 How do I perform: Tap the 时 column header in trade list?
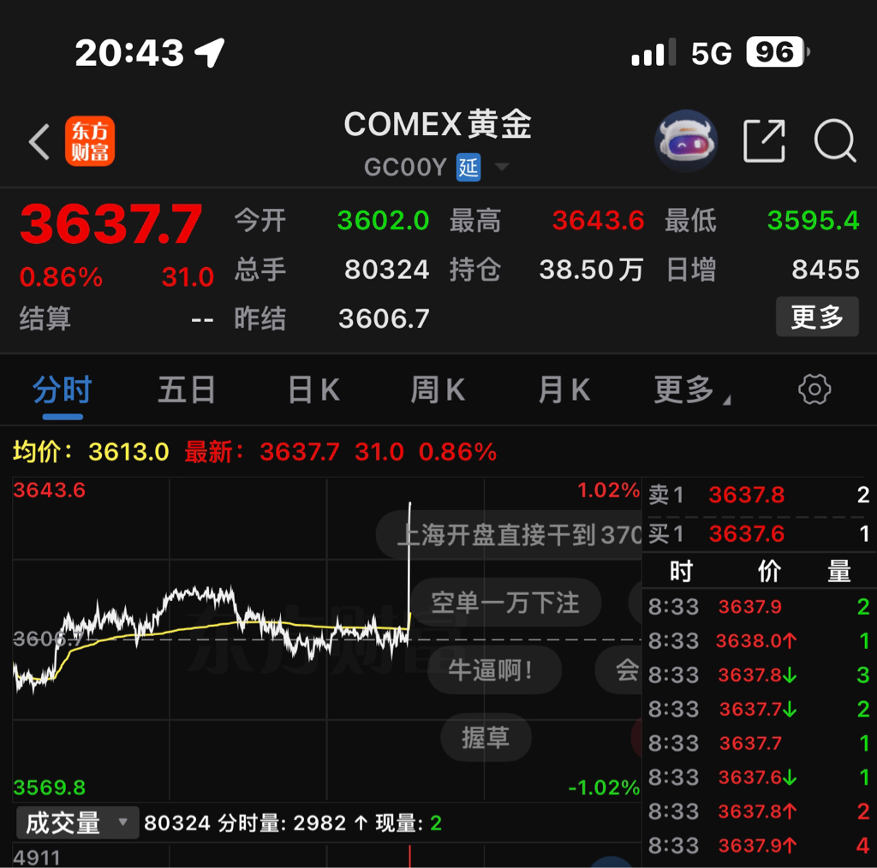click(x=681, y=571)
